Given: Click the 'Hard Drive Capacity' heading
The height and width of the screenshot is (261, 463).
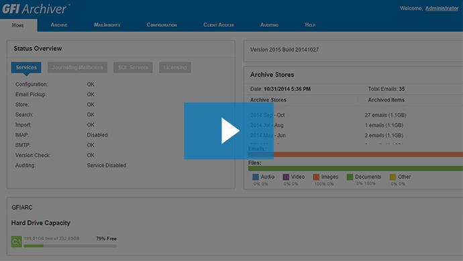Looking at the screenshot, I should pos(41,223).
